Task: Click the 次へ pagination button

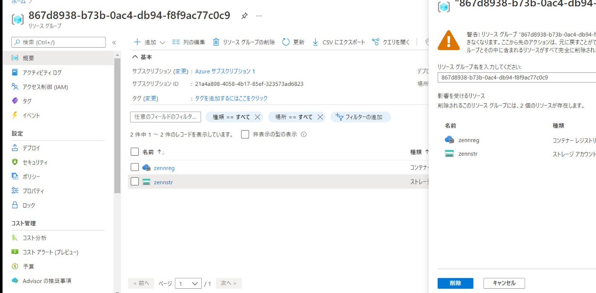Action: [x=229, y=283]
